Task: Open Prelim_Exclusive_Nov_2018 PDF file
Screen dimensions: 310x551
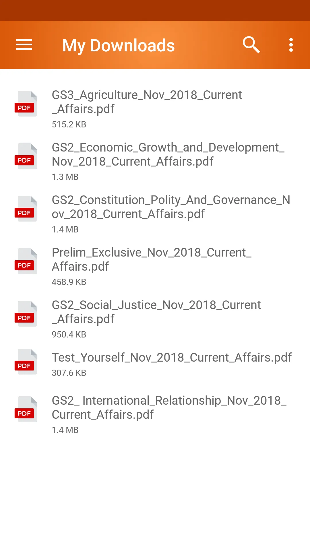Action: pyautogui.click(x=152, y=259)
